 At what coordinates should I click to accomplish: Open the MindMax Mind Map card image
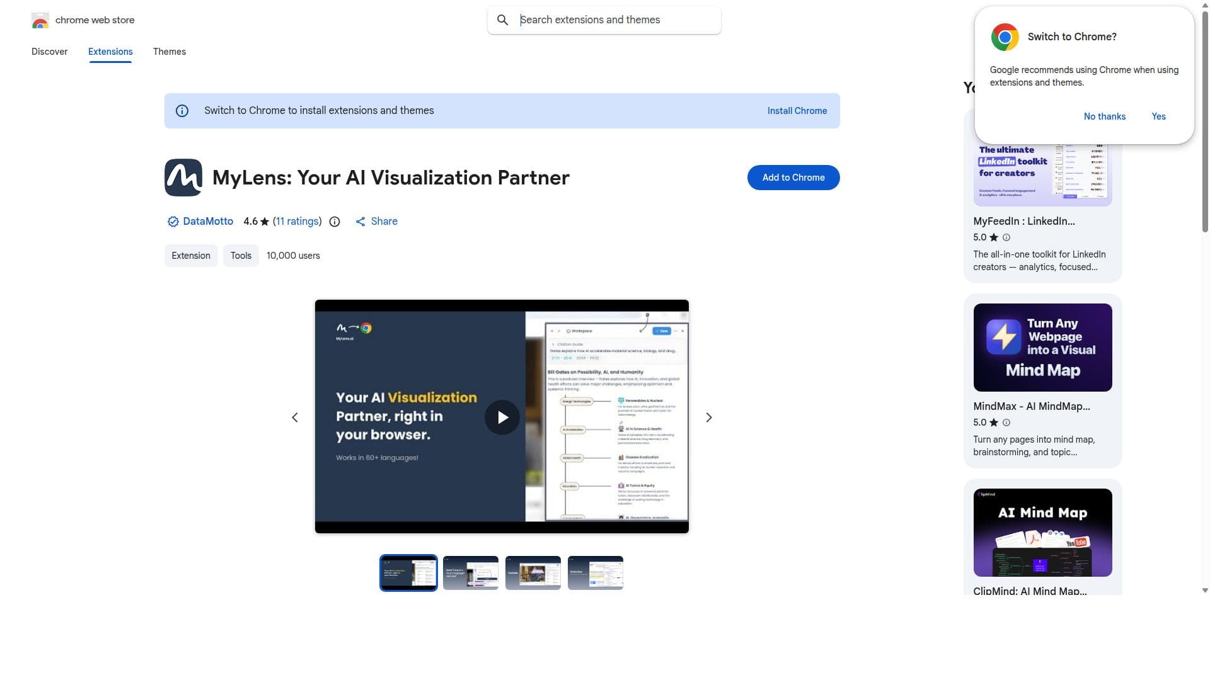pos(1043,348)
